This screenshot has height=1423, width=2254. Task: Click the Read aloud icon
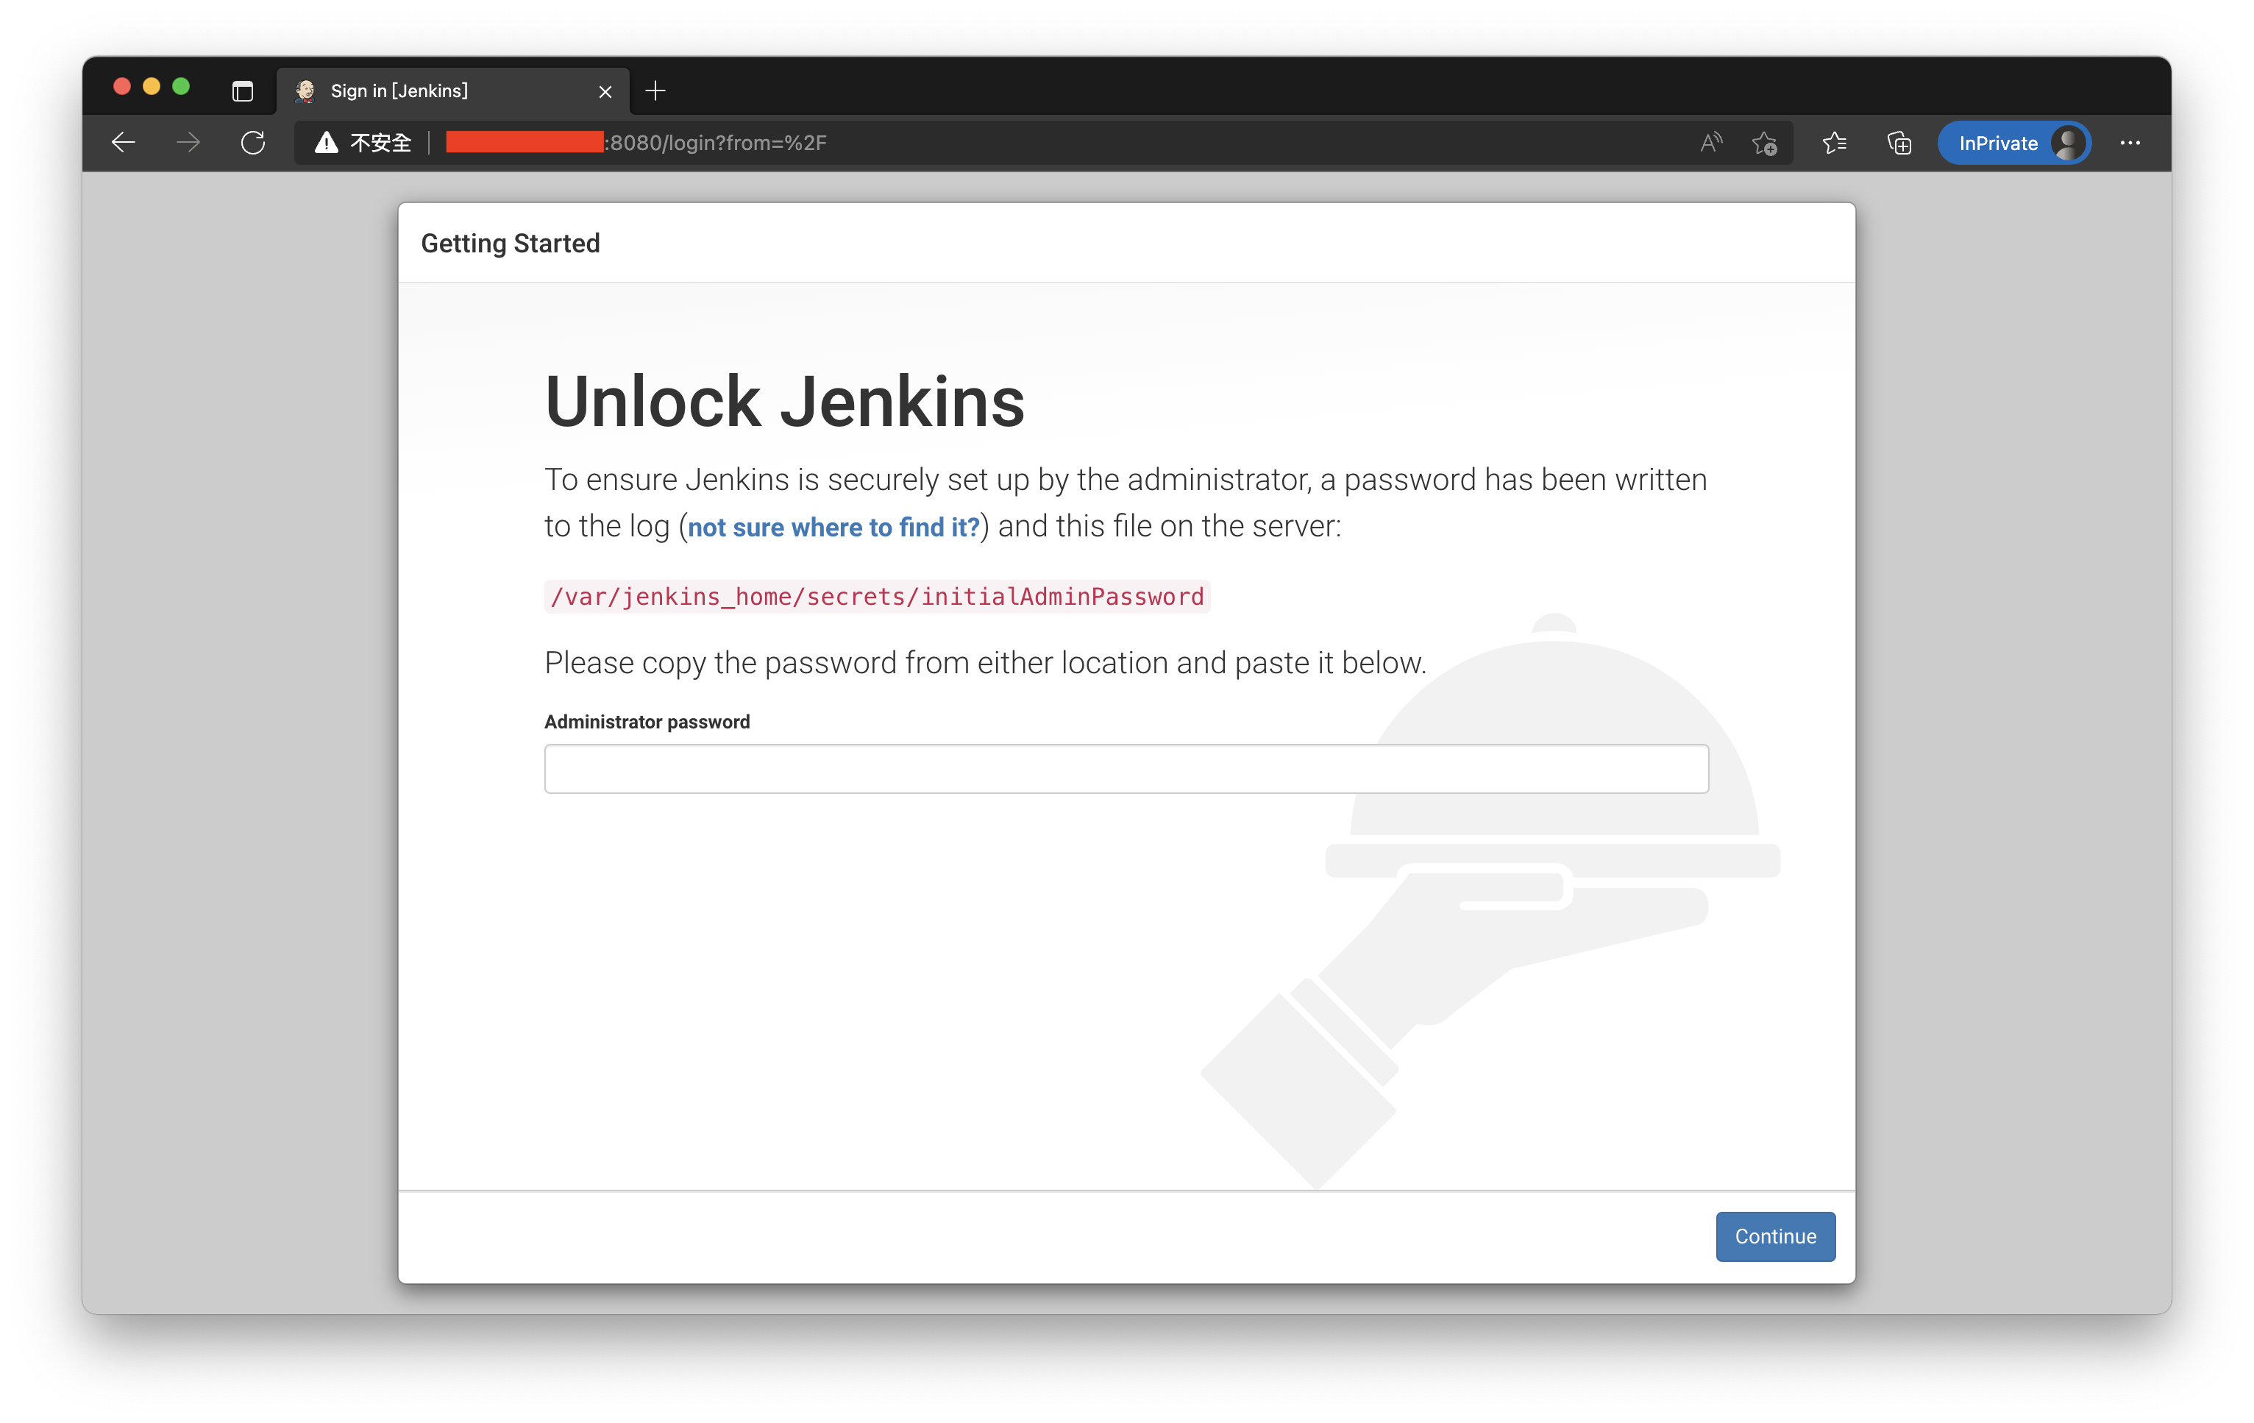coord(1710,142)
